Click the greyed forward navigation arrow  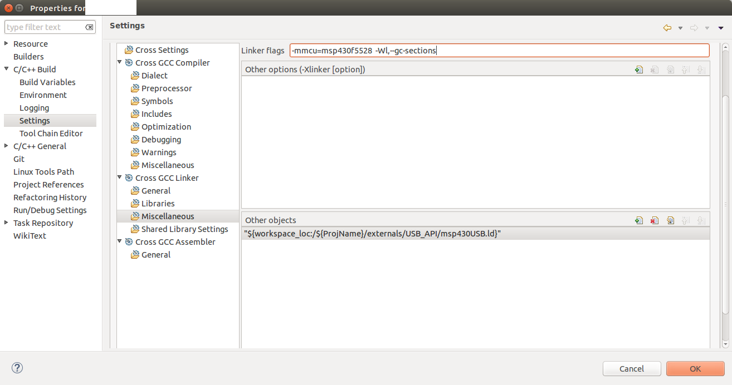pos(694,28)
